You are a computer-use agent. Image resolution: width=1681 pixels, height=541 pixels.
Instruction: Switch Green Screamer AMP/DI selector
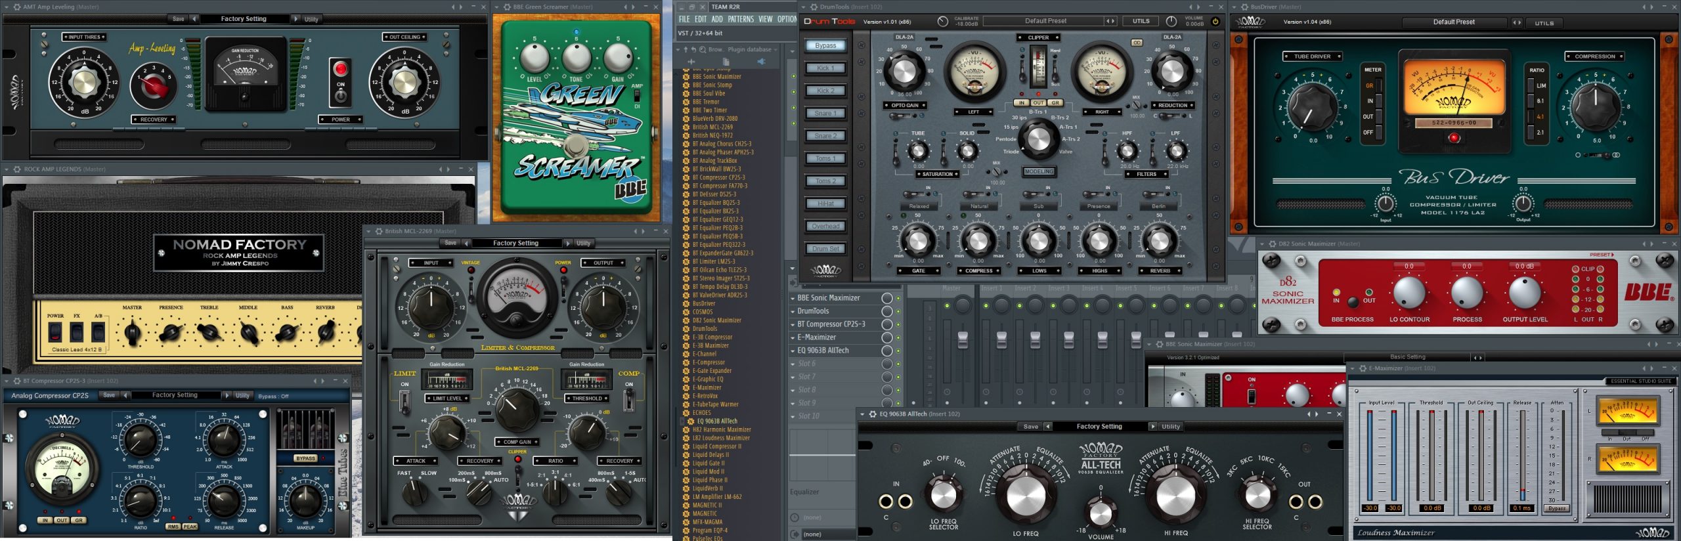[x=636, y=96]
